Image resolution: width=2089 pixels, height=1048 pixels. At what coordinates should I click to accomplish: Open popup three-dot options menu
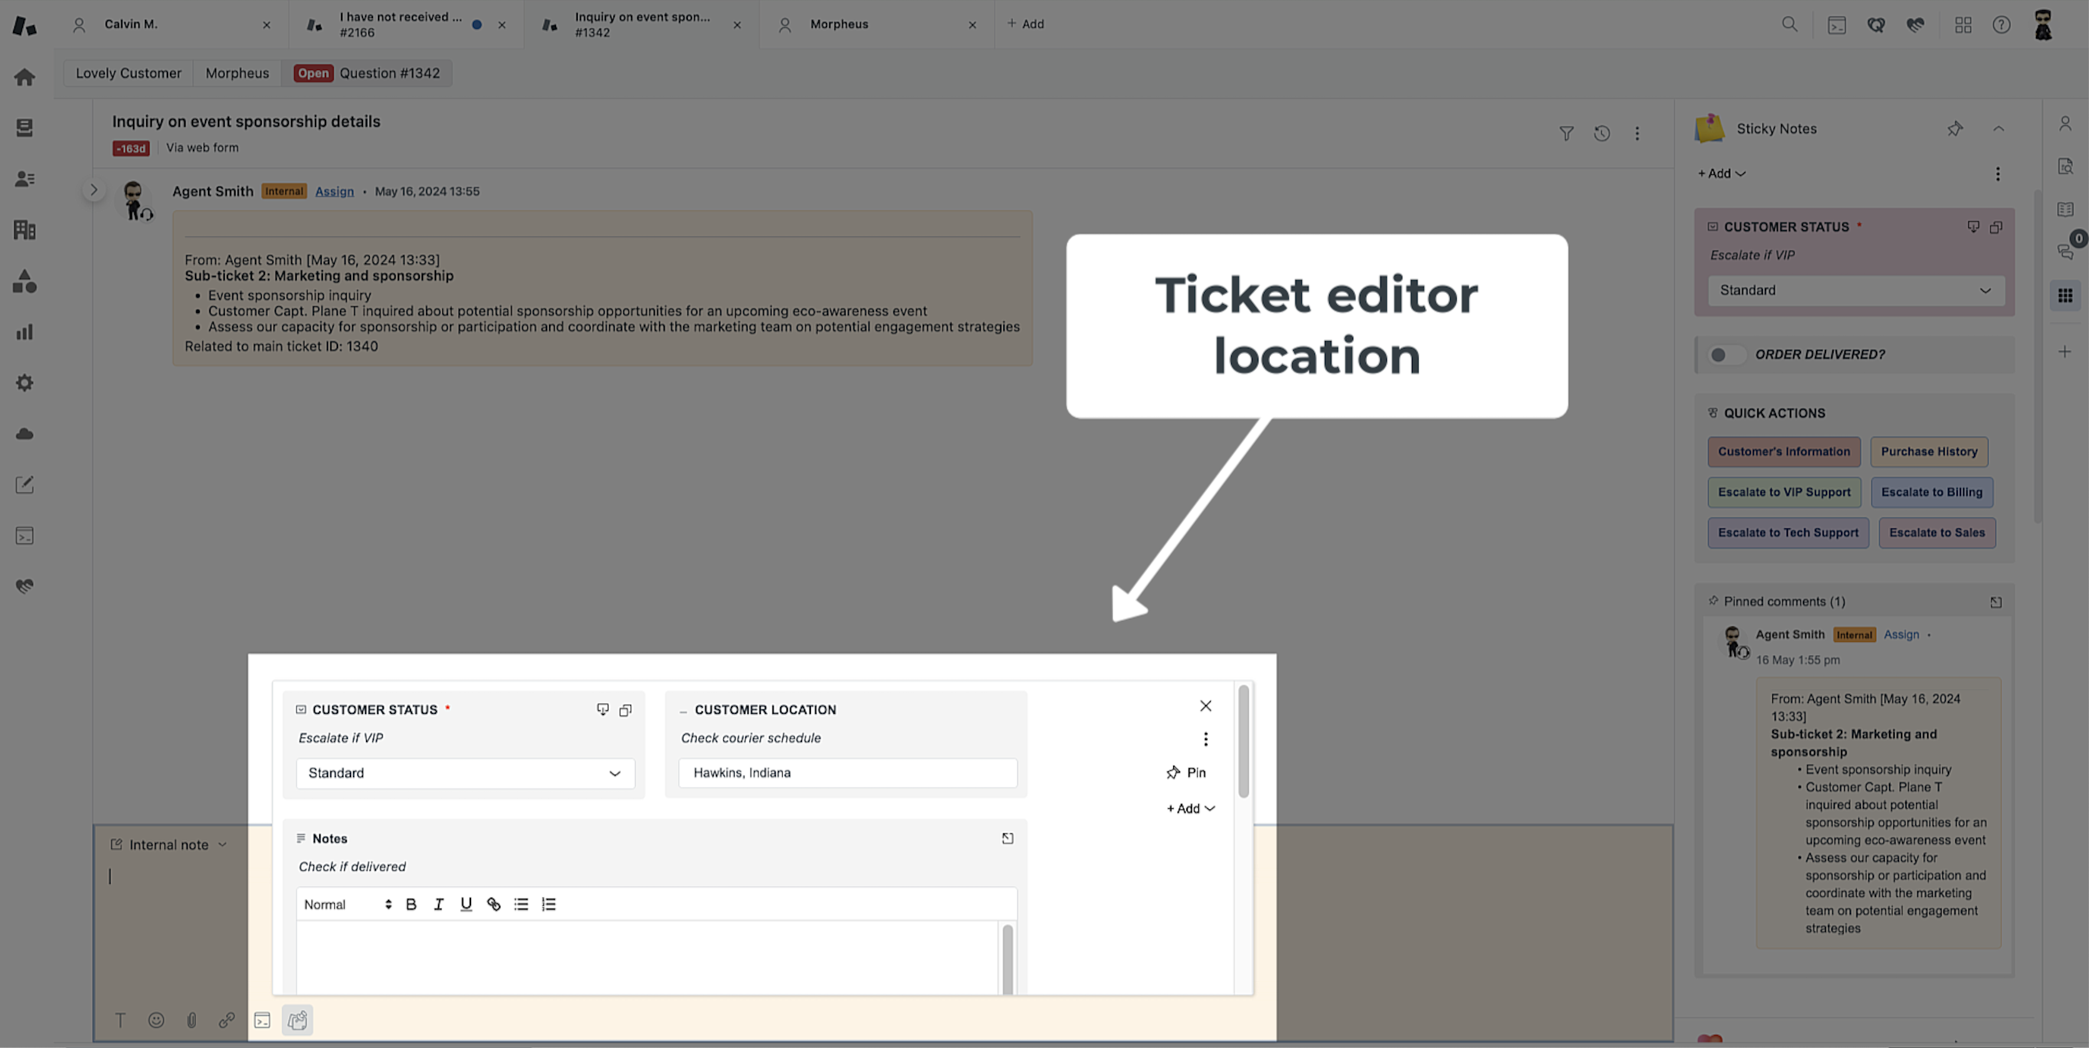click(1206, 739)
